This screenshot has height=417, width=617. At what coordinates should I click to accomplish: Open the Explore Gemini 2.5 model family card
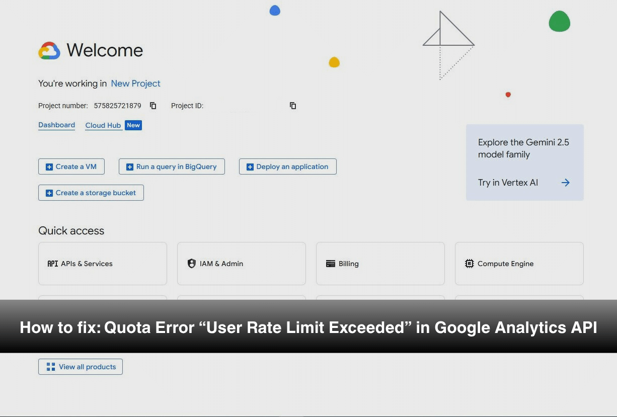pos(524,148)
